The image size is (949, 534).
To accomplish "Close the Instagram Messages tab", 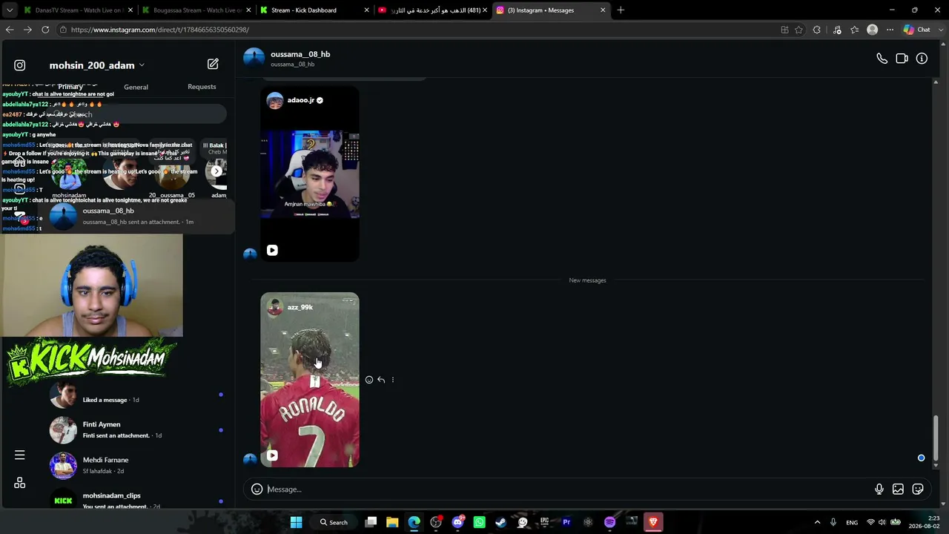I will click(603, 10).
